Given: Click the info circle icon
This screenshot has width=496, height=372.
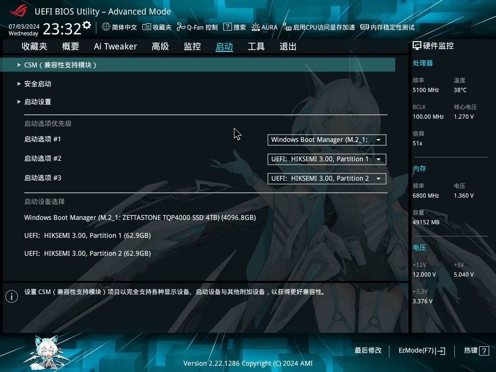Looking at the screenshot, I should [x=12, y=296].
